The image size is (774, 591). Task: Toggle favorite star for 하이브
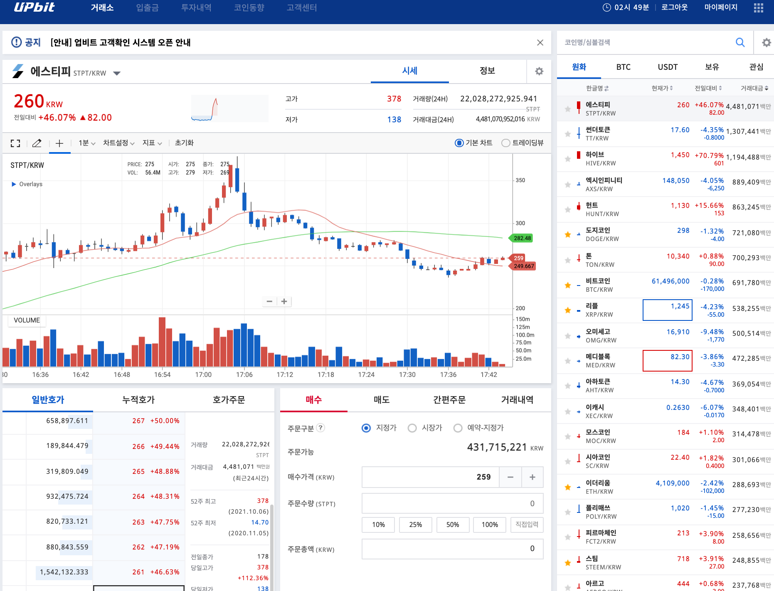[x=567, y=159]
